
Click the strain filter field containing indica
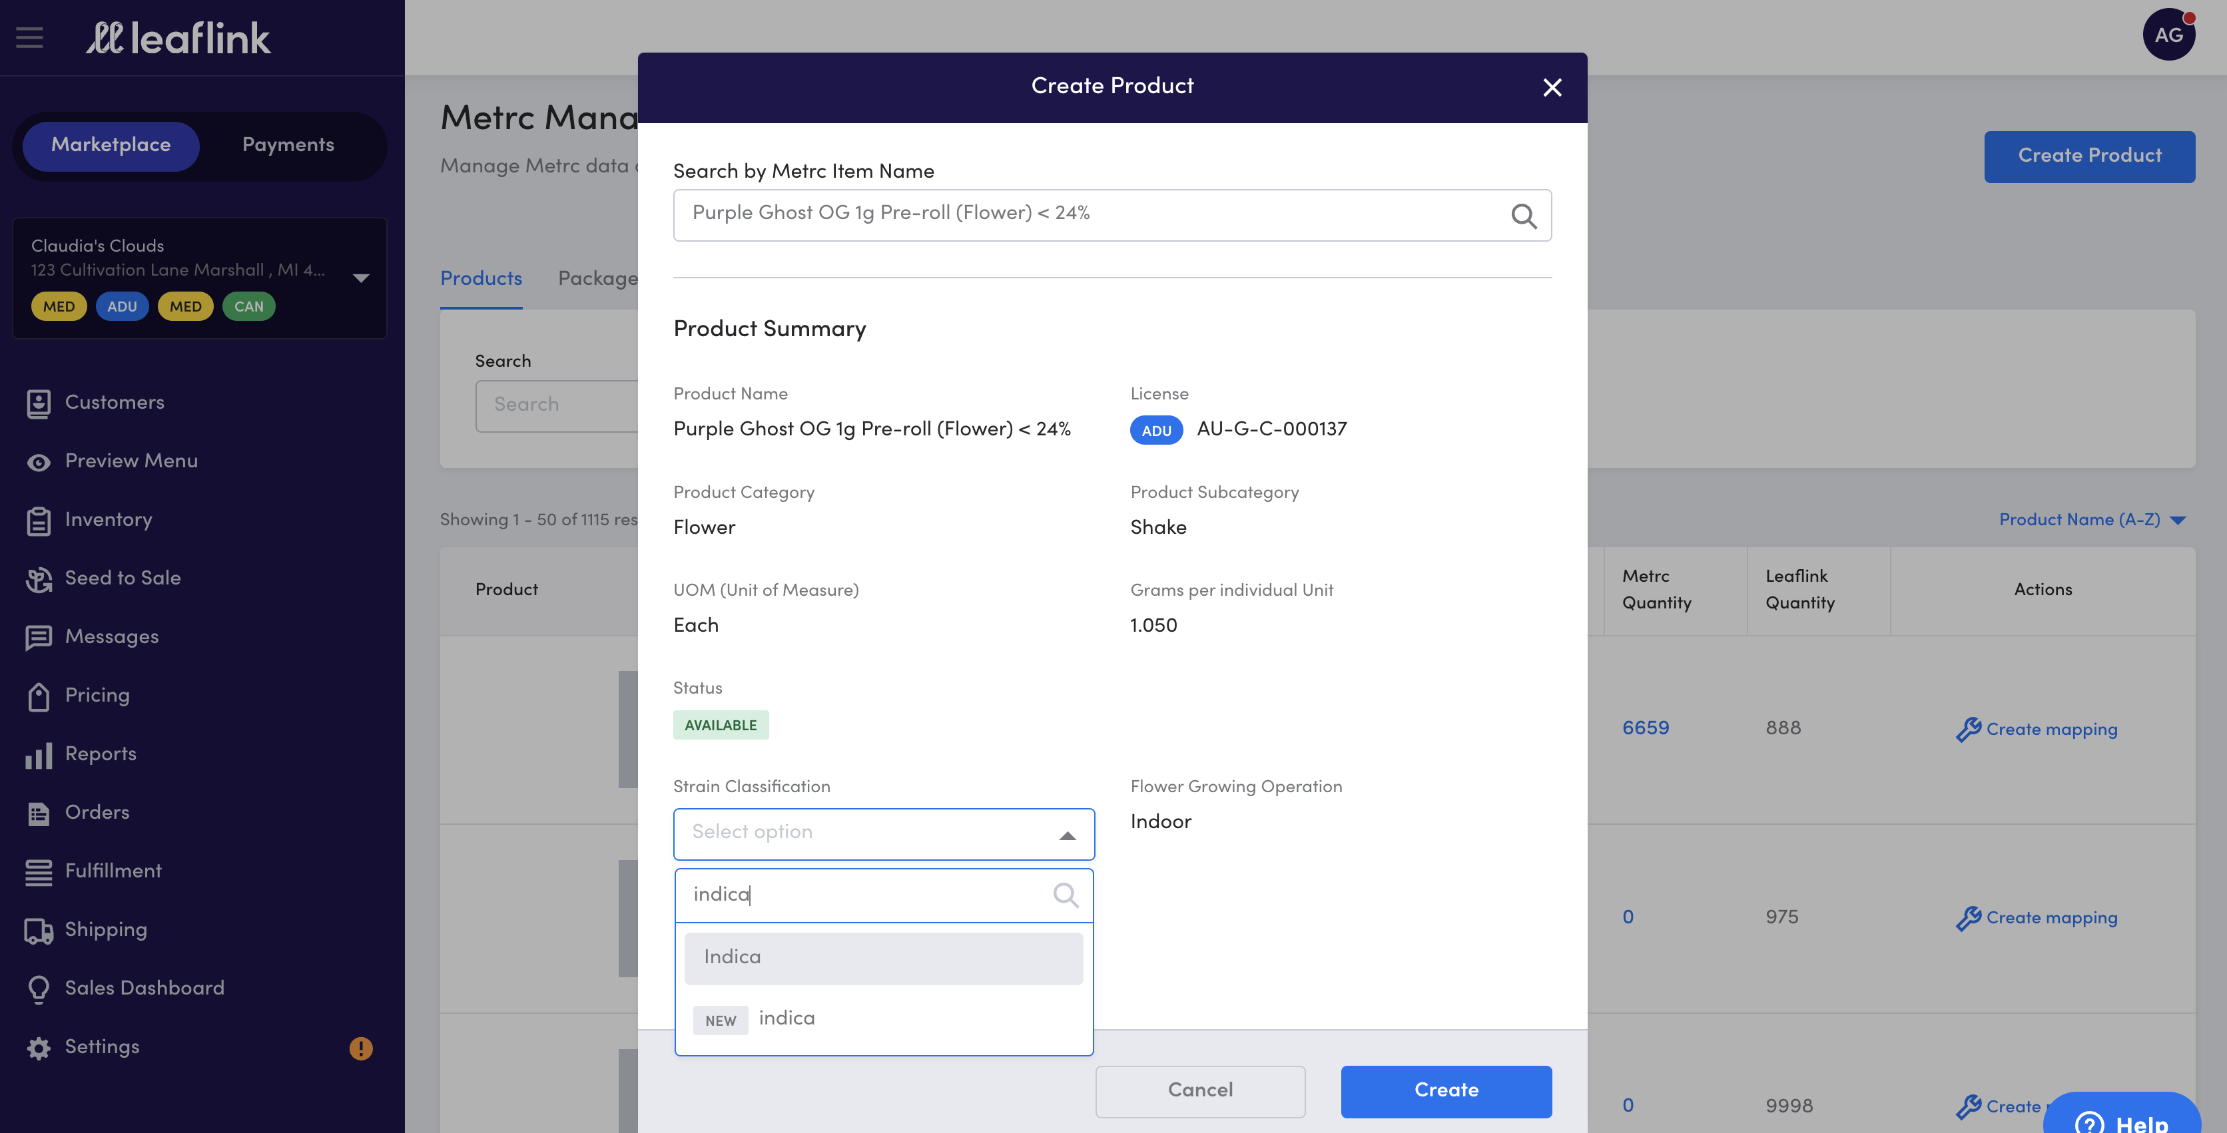pos(884,895)
